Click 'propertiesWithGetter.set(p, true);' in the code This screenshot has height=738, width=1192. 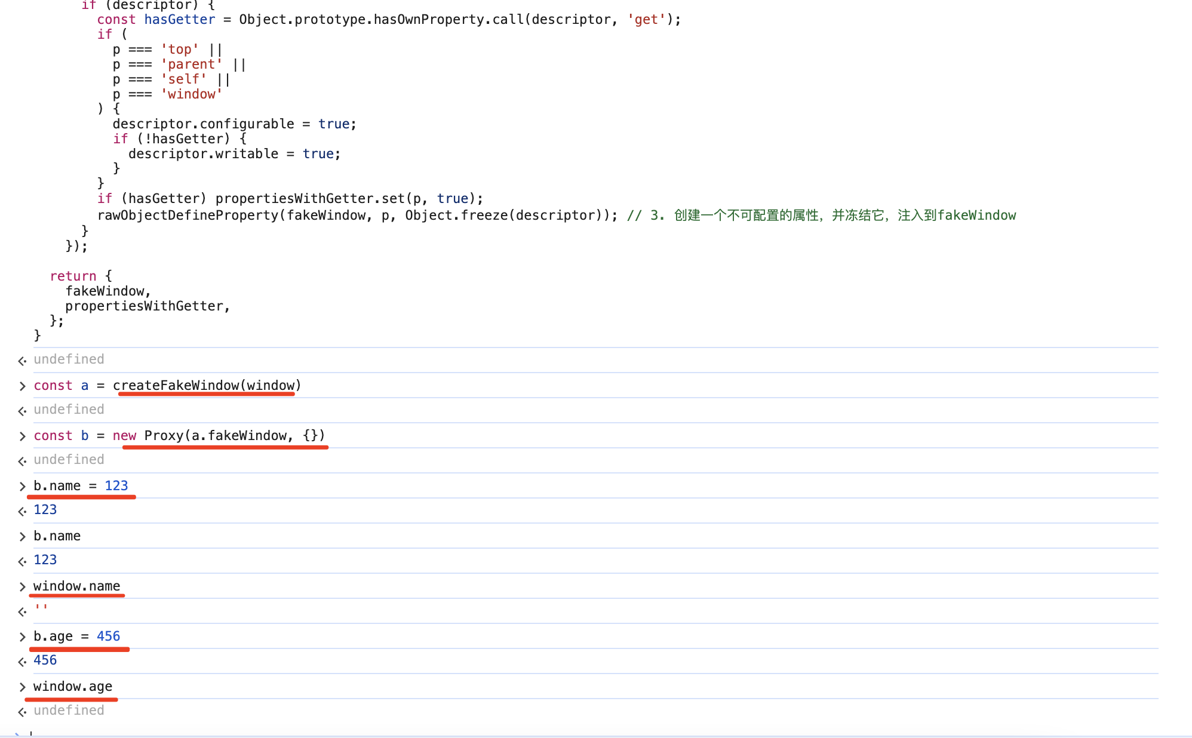(x=349, y=199)
